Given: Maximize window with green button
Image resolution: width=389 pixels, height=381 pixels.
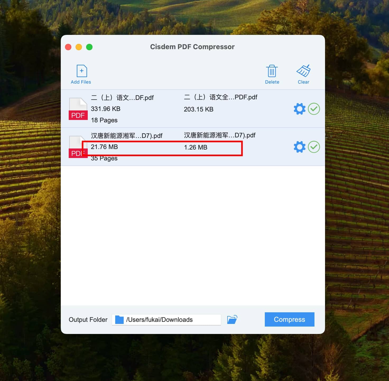Looking at the screenshot, I should pyautogui.click(x=89, y=47).
